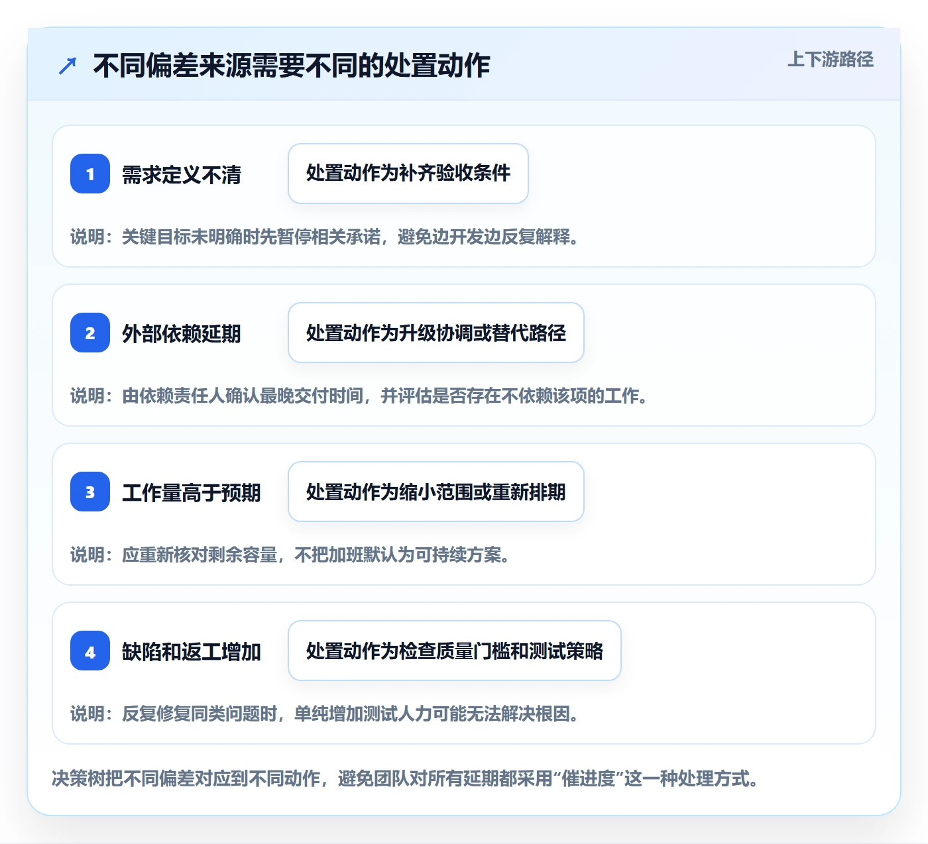
Task: Click the footer summary starting 决策树把不同偏差
Action: pos(406,778)
